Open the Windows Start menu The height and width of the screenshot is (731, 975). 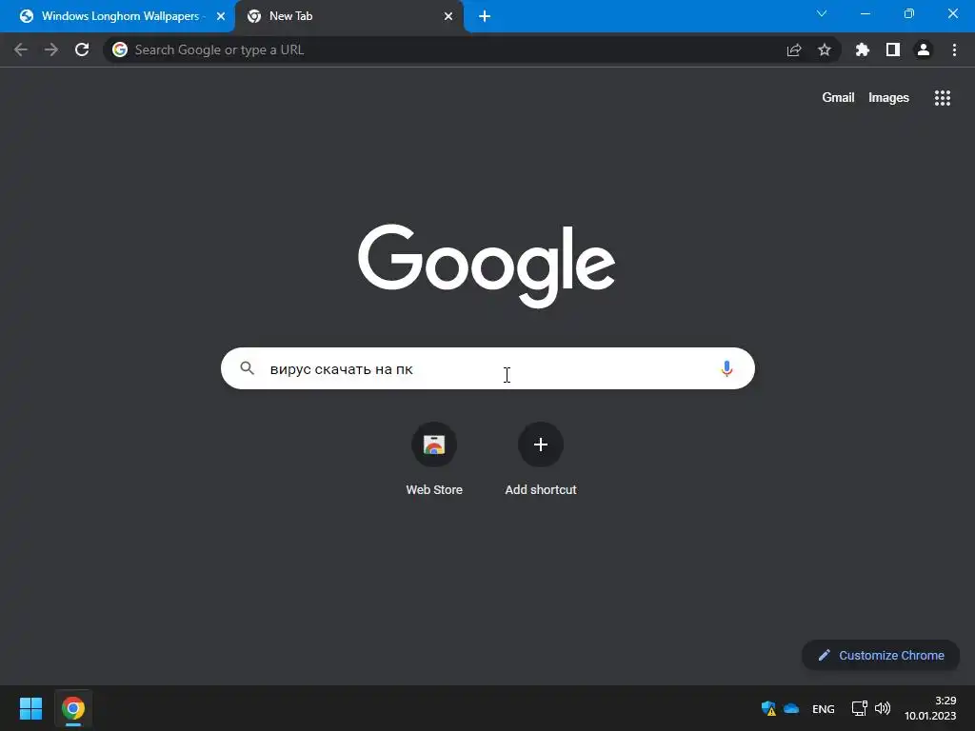click(31, 708)
